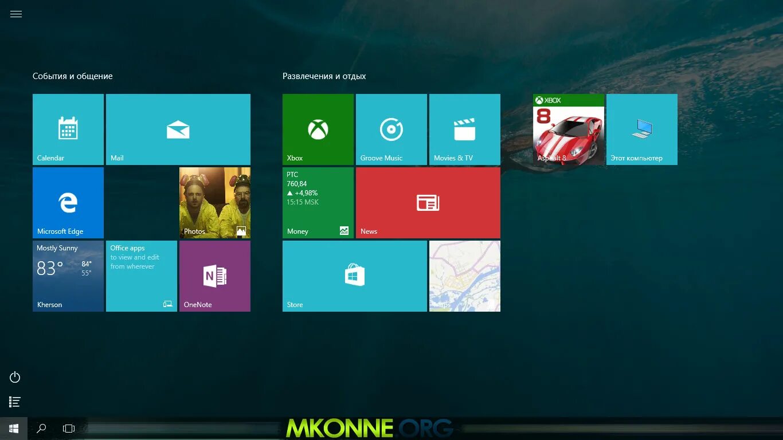This screenshot has height=440, width=783.
Task: Open the Этот компьютер tile
Action: click(x=642, y=129)
